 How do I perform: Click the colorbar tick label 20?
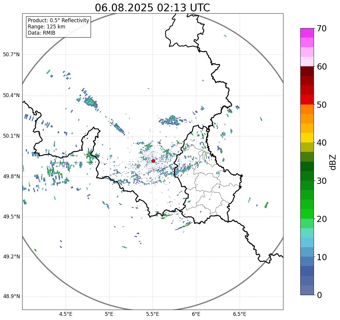tap(322, 219)
